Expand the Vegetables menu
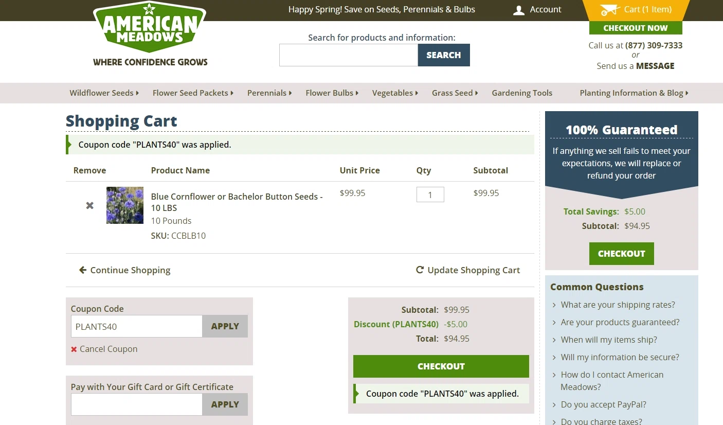723x425 pixels. (x=395, y=93)
